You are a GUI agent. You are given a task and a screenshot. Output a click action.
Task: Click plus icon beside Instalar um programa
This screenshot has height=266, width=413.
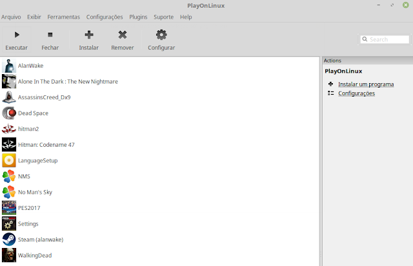331,84
